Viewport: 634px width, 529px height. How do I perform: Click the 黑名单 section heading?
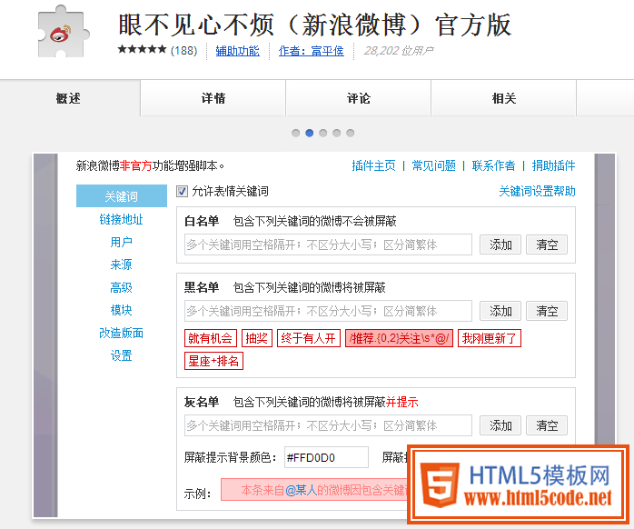(x=202, y=287)
